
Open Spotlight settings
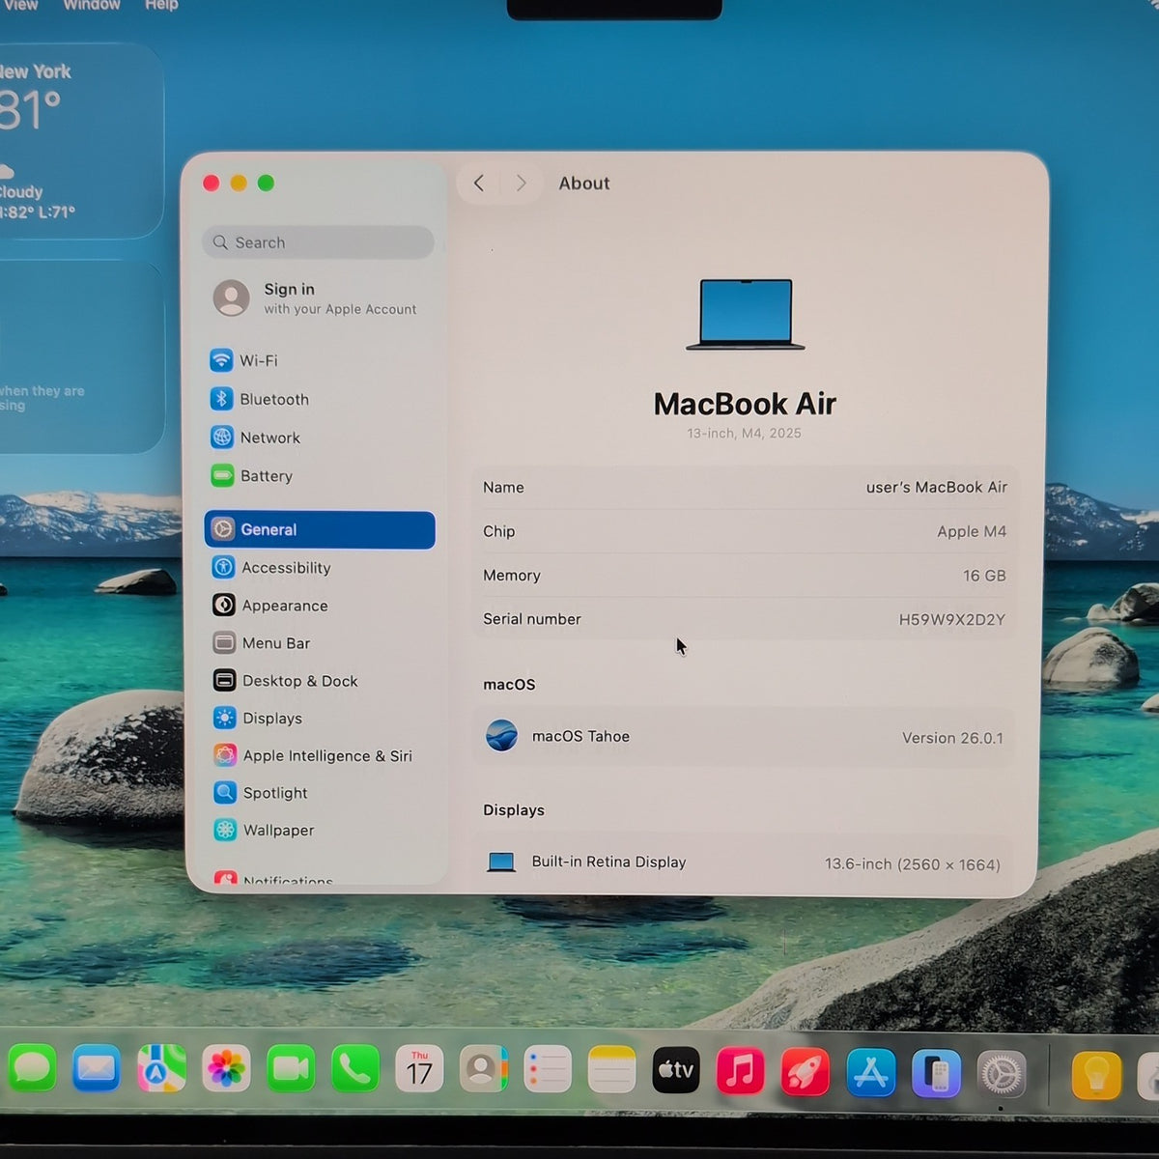[320, 793]
